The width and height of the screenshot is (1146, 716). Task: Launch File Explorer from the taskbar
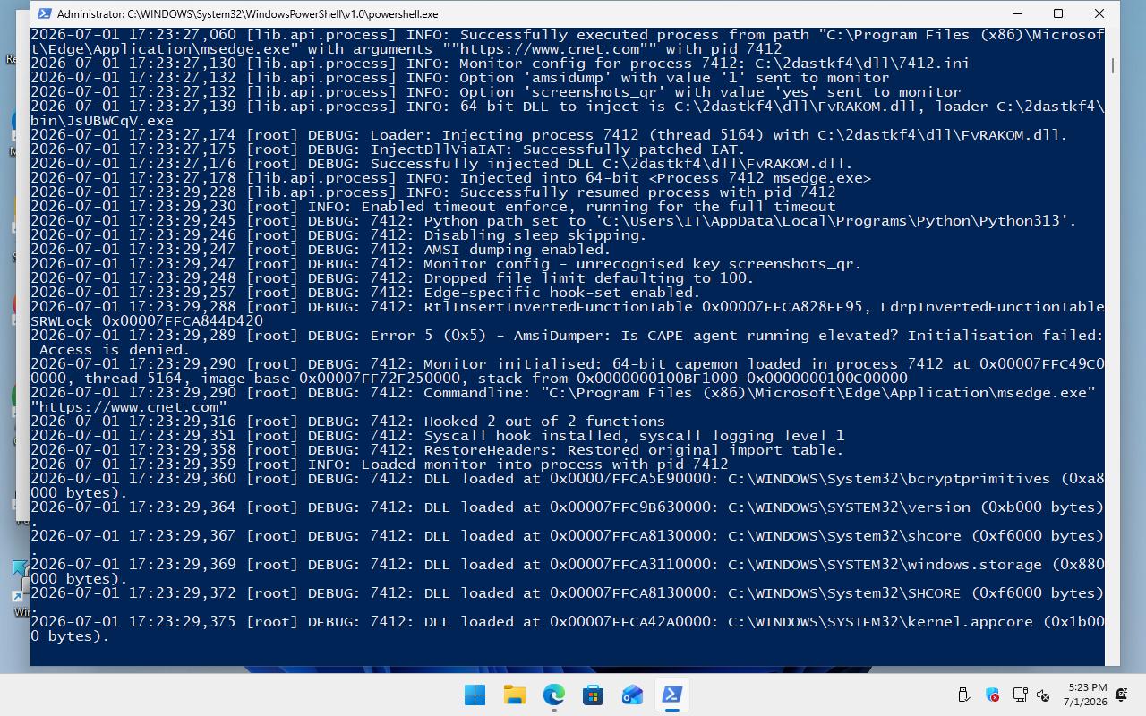coord(514,695)
